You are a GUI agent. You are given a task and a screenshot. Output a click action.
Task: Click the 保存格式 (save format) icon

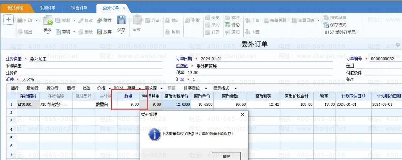click(326, 25)
